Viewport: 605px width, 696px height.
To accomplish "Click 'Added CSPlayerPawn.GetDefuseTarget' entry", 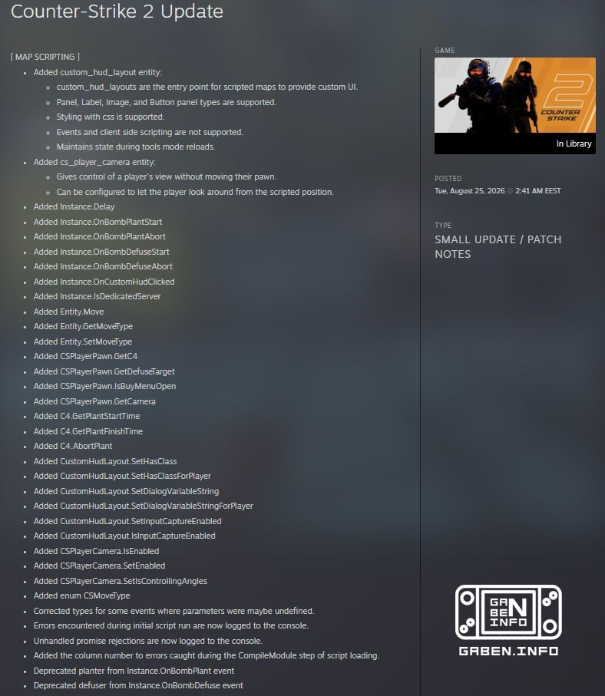I will (104, 371).
